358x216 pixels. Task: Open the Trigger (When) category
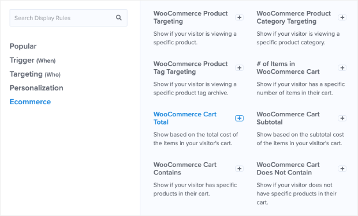tap(33, 60)
